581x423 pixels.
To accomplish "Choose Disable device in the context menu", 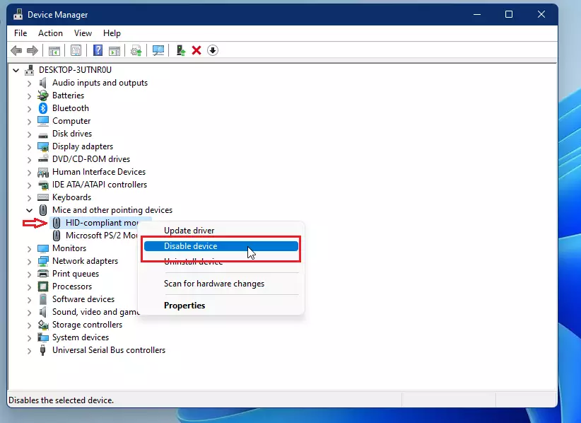I will coord(221,246).
